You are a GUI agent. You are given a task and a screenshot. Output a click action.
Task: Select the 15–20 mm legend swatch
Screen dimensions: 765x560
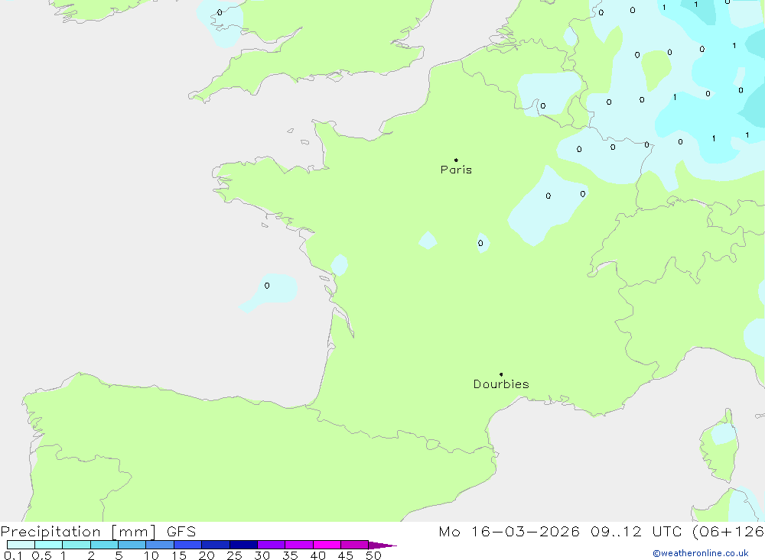tap(188, 545)
